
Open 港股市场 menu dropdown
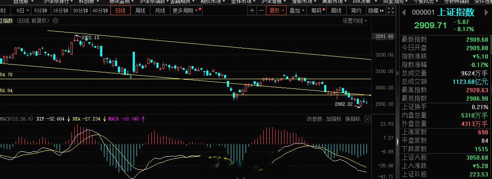click(x=304, y=2)
